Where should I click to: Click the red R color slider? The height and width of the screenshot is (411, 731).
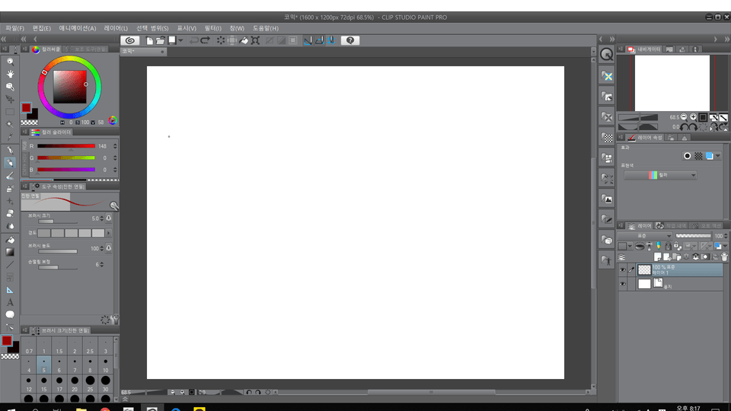pos(65,145)
